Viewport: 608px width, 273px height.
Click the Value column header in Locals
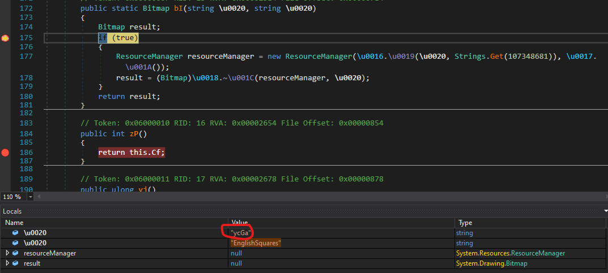point(340,223)
